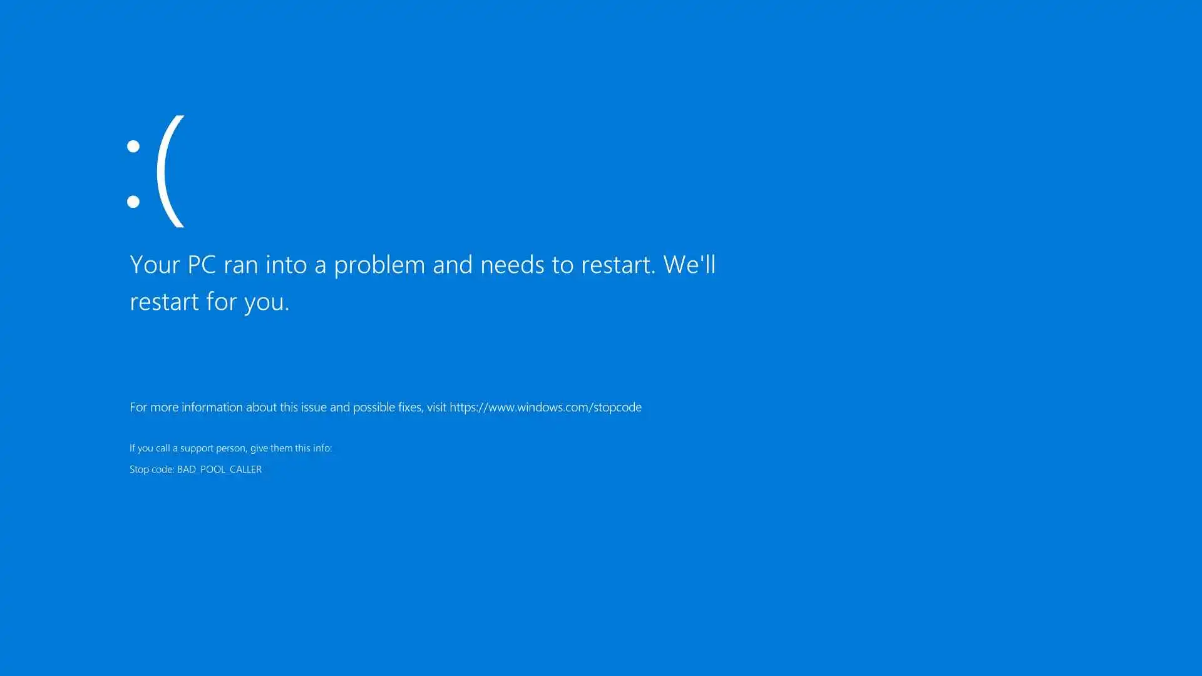Viewport: 1202px width, 676px height.
Task: Click the 'restart for you.' line
Action: [210, 302]
